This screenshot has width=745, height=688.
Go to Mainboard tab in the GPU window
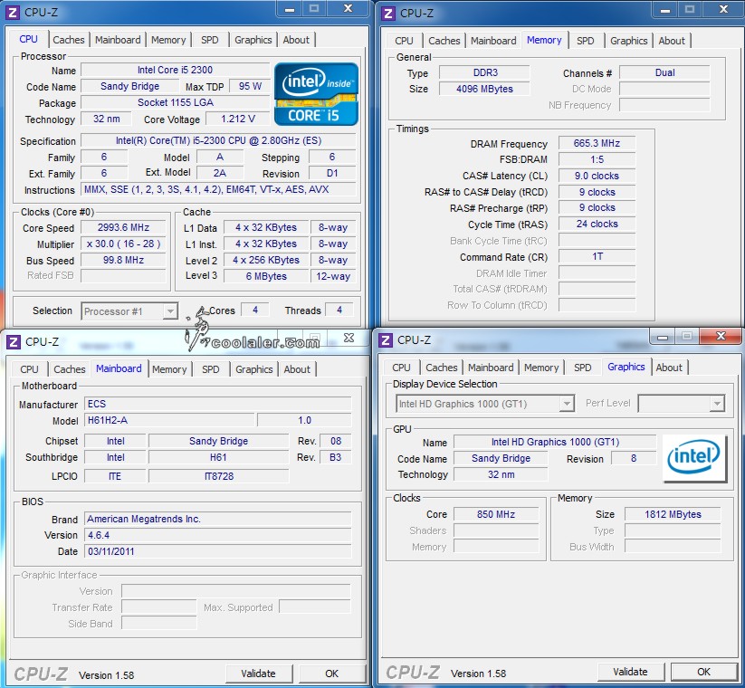click(491, 368)
